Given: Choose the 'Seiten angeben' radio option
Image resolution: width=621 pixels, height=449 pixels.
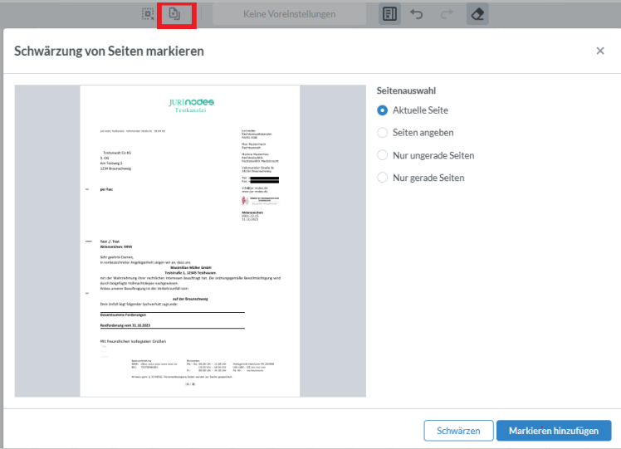Looking at the screenshot, I should [x=383, y=133].
